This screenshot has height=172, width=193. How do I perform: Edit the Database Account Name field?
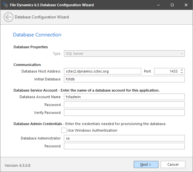click(x=124, y=97)
